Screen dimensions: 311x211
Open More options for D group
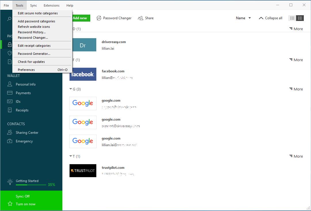coord(296,29)
